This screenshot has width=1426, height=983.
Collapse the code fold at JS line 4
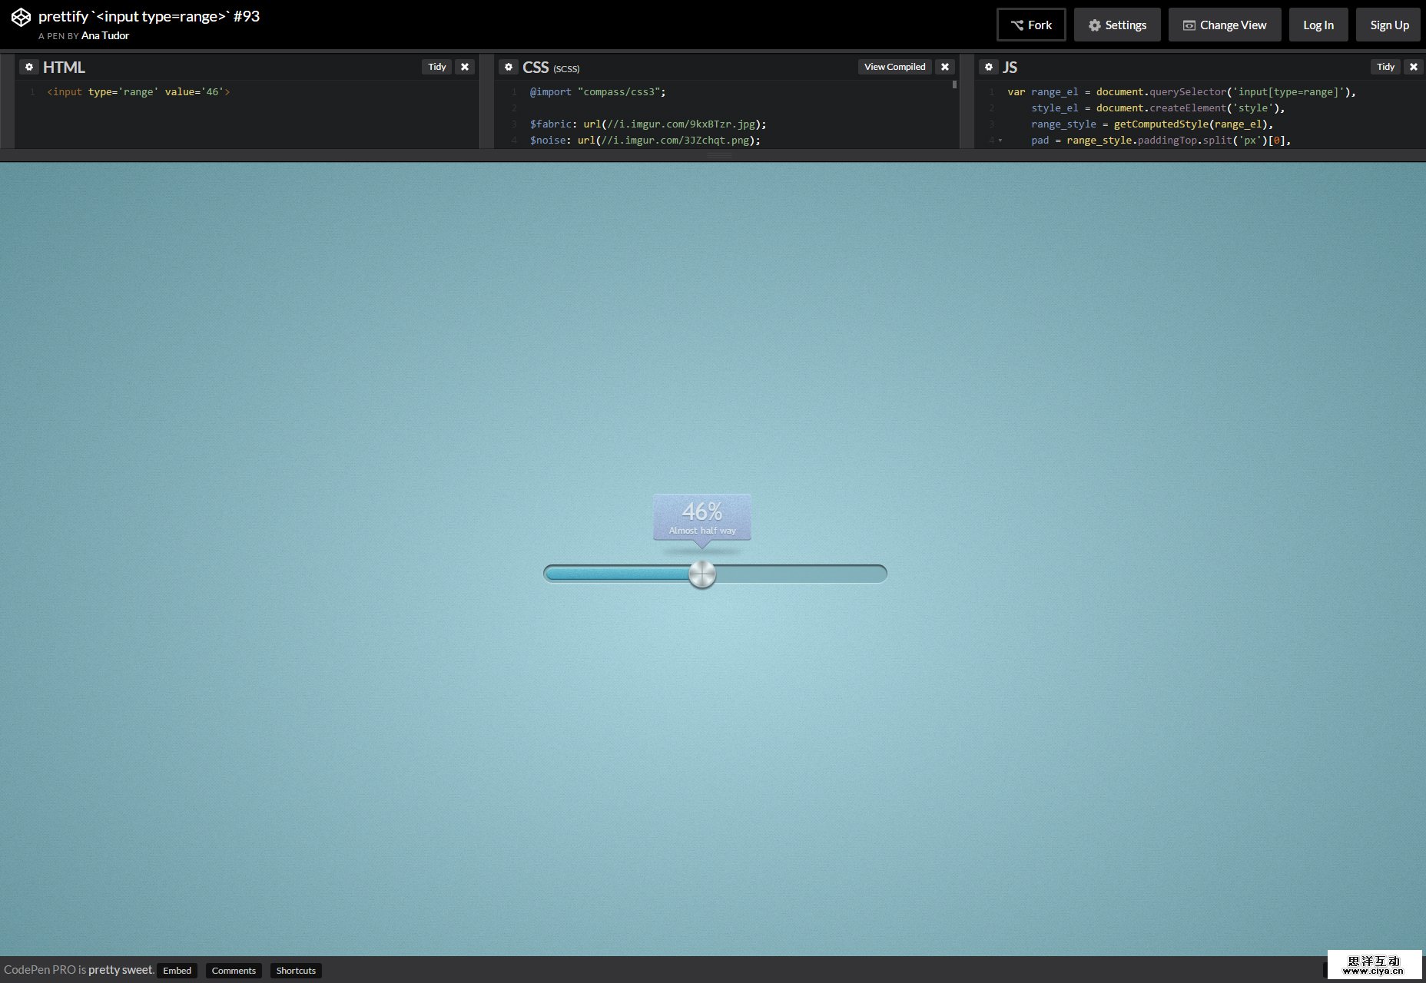click(1000, 141)
